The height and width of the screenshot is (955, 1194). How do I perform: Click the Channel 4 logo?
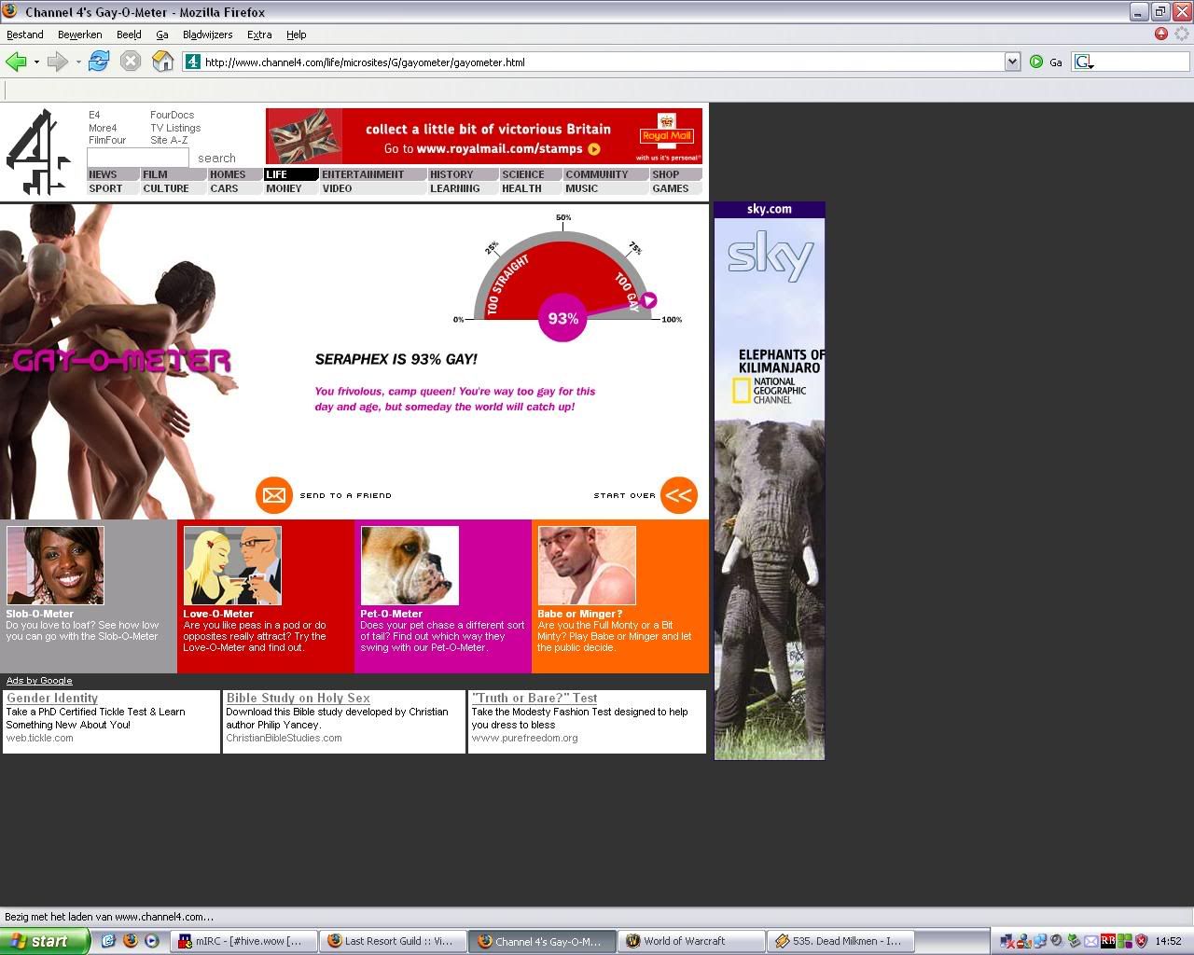pos(39,152)
